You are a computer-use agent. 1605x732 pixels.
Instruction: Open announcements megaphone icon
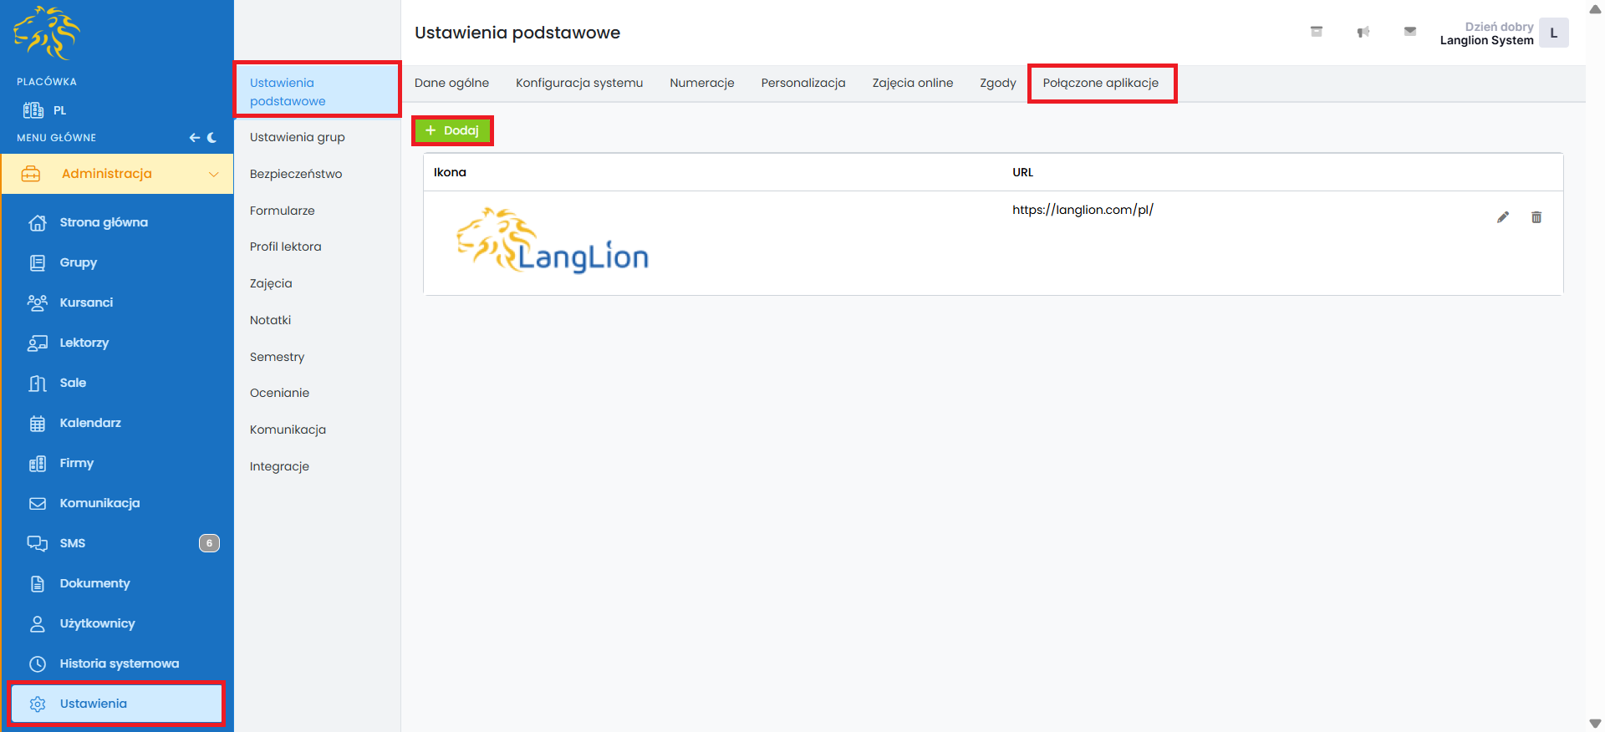click(1363, 32)
